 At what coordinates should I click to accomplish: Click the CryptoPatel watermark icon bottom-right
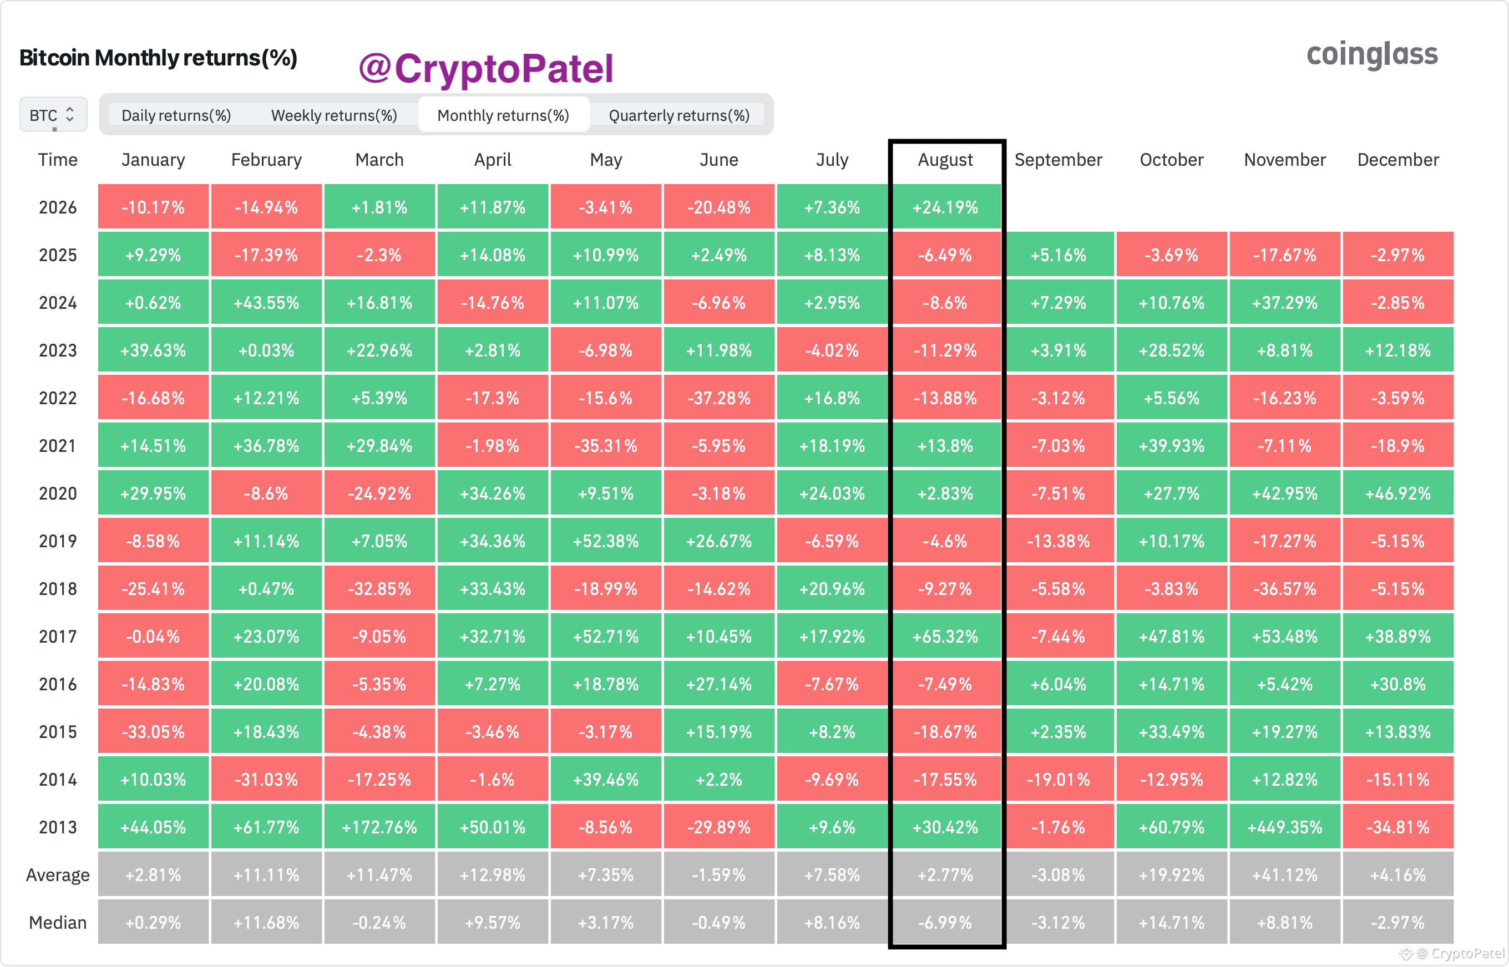pos(1405,954)
